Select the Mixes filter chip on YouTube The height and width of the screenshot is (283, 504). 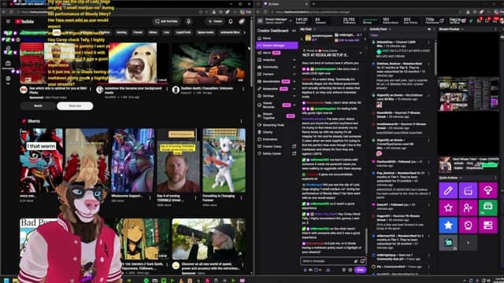(153, 32)
